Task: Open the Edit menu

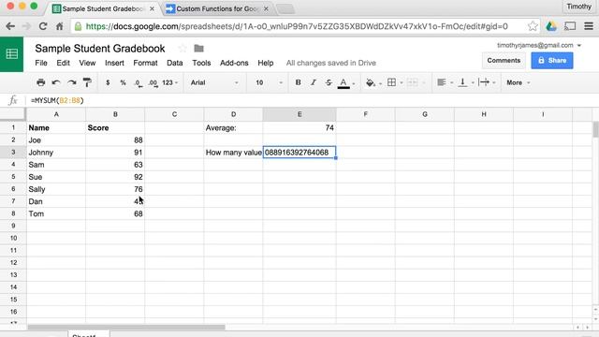Action: click(63, 63)
